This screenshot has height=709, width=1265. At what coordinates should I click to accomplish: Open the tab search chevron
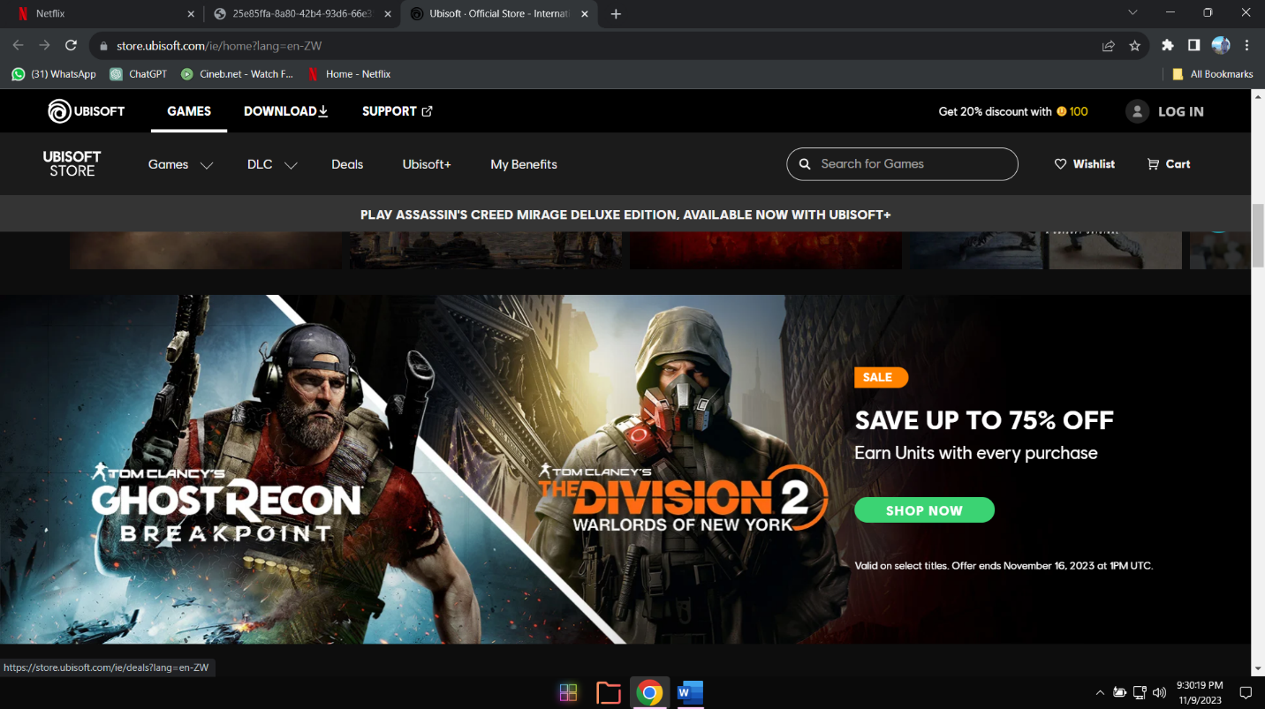(1132, 13)
